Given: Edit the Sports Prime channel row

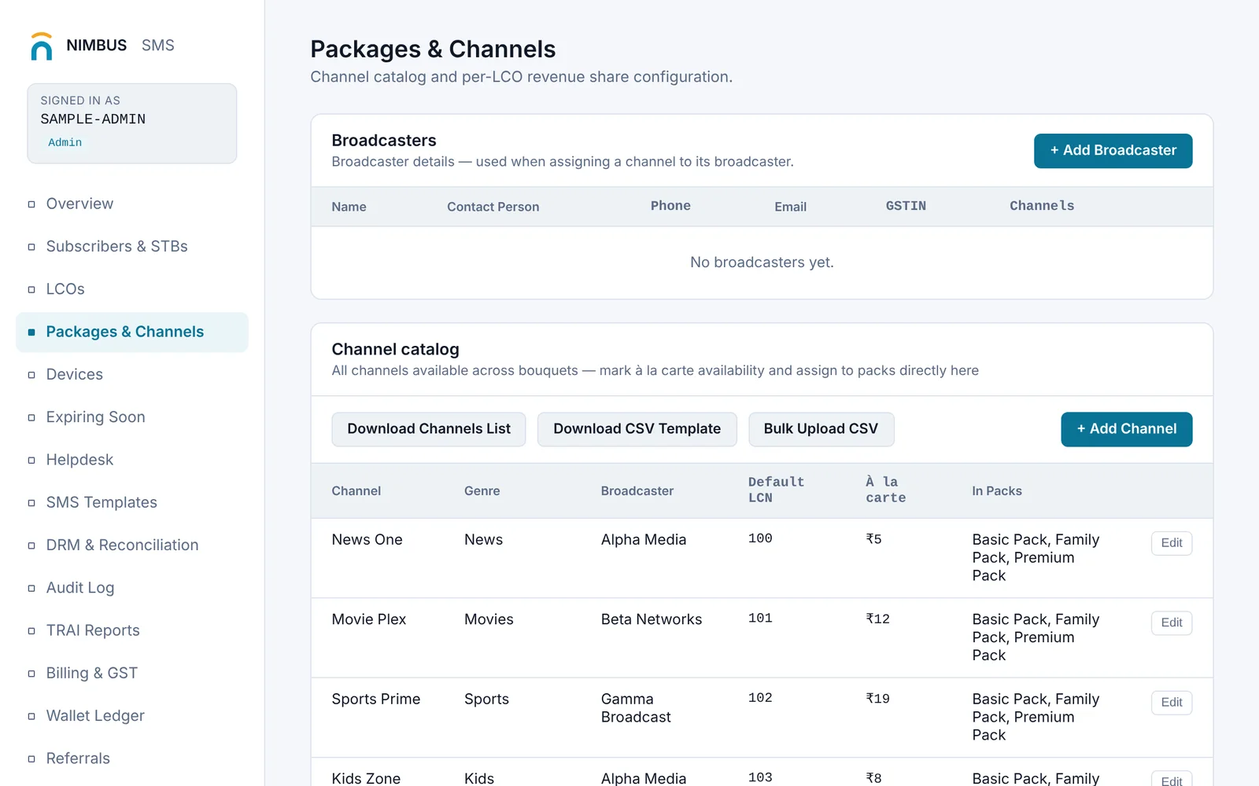Looking at the screenshot, I should coord(1171,703).
